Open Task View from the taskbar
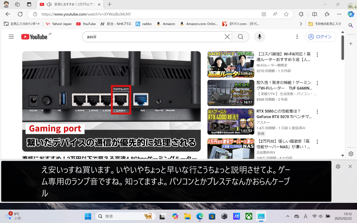Screen dimensions: 357x223 point(162,216)
